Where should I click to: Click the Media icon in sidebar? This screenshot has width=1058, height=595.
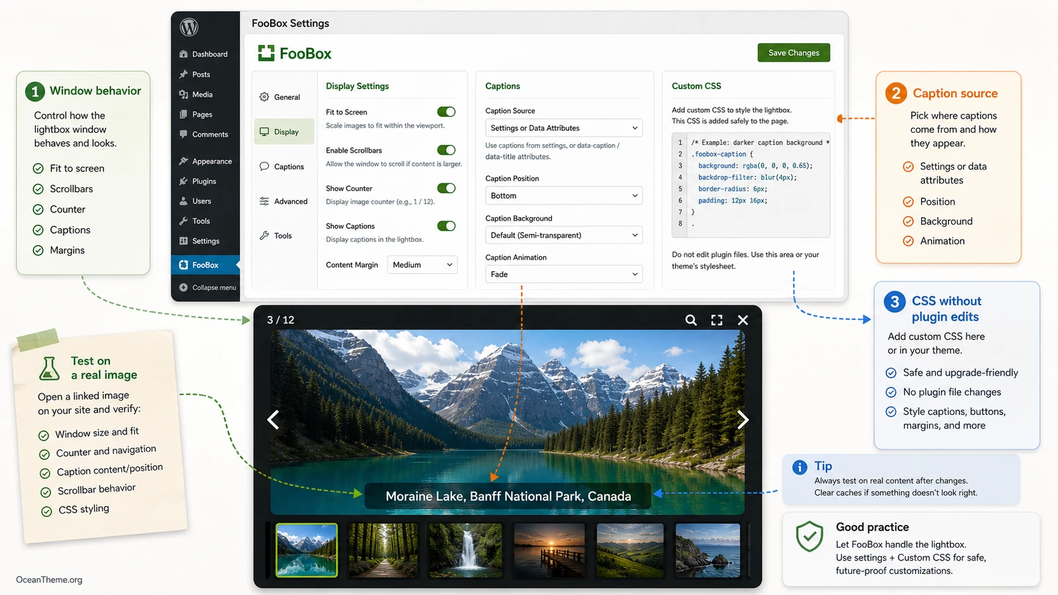(x=184, y=94)
